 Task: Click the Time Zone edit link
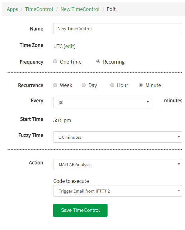tap(70, 46)
